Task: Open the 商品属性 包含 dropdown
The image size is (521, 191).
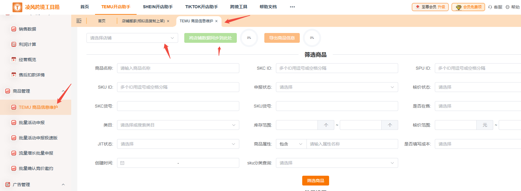Action: point(291,144)
